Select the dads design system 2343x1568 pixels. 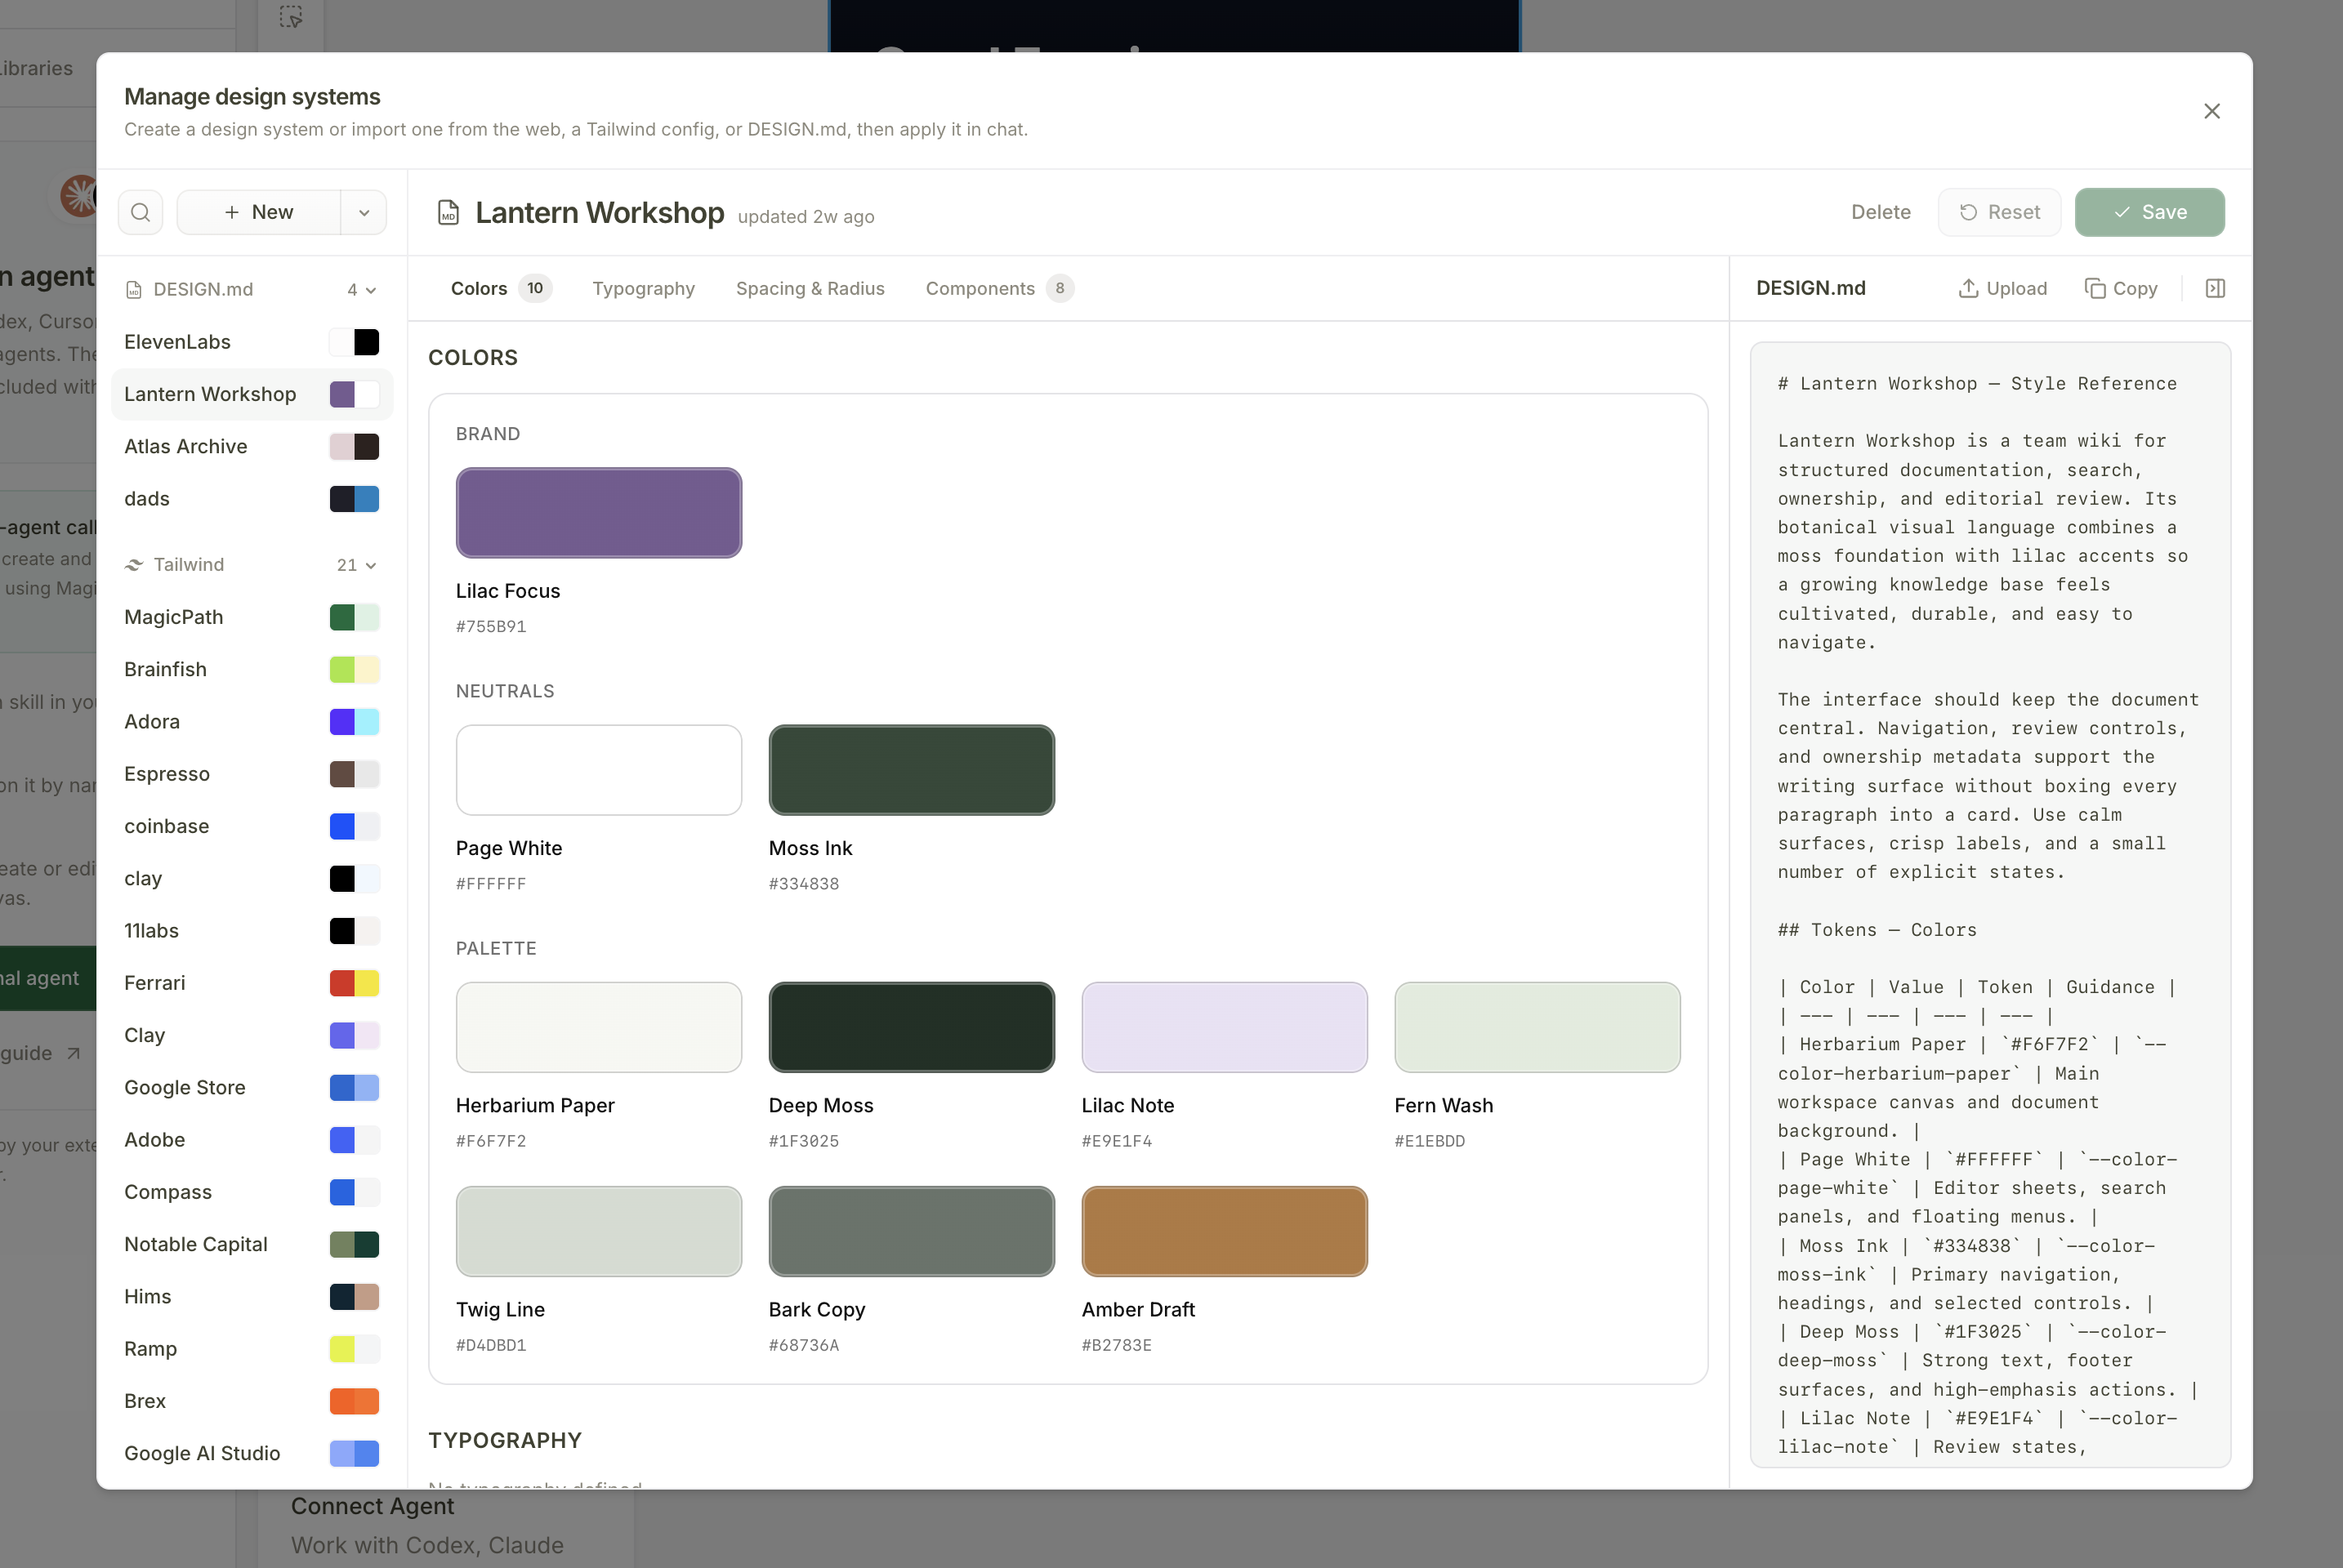[x=252, y=498]
